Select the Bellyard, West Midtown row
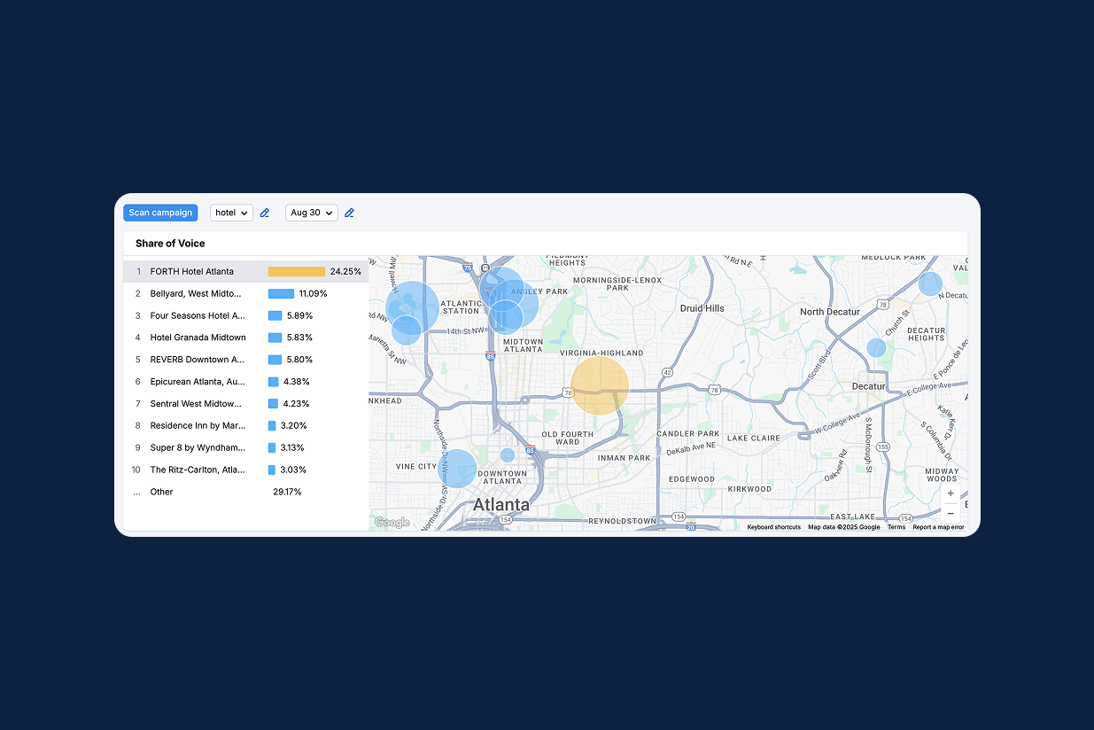The width and height of the screenshot is (1094, 730). point(245,293)
